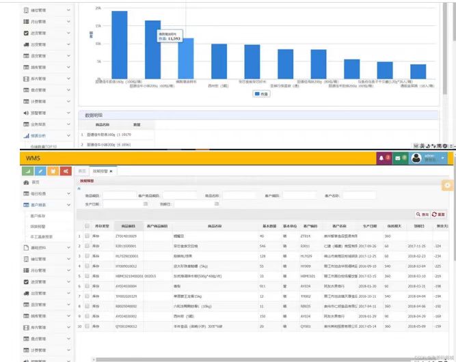Expand the 基础资料 sidebar section

click(x=68, y=248)
